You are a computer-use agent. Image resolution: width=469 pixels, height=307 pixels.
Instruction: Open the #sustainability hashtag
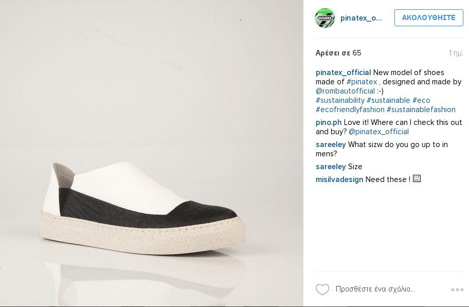[x=340, y=100]
